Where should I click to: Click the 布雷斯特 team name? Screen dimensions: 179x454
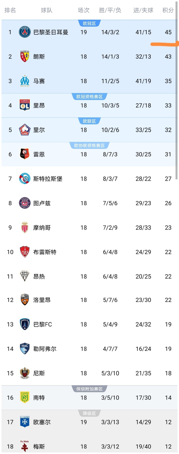click(x=45, y=252)
